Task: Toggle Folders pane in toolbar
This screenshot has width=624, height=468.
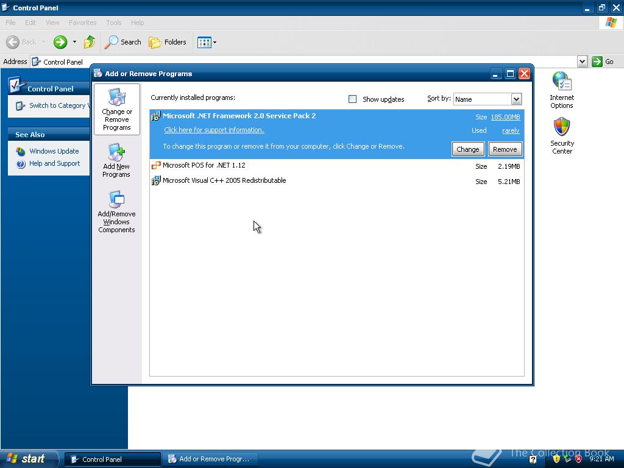Action: [167, 42]
